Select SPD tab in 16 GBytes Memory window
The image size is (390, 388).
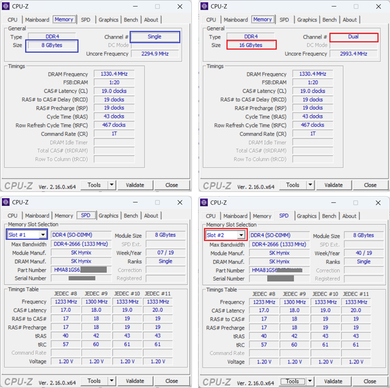tap(284, 20)
